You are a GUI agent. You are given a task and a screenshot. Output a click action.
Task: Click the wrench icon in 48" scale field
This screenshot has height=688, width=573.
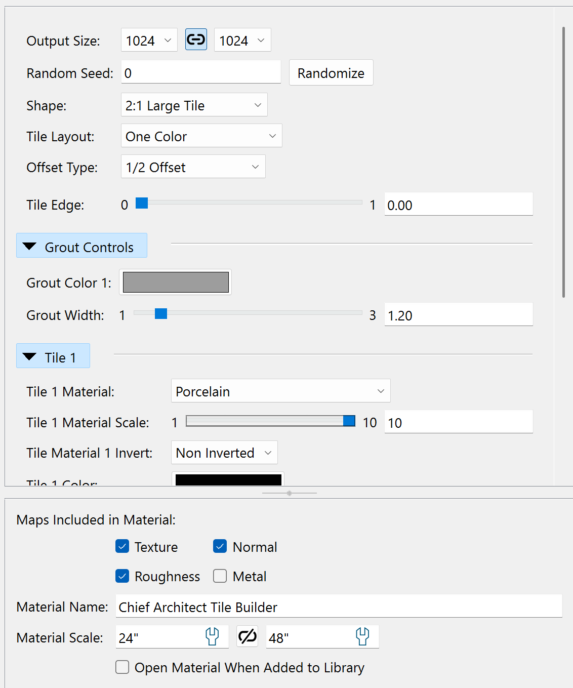coord(362,636)
